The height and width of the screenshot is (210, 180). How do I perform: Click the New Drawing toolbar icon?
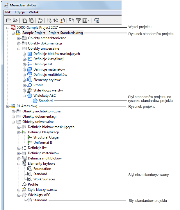9,21
